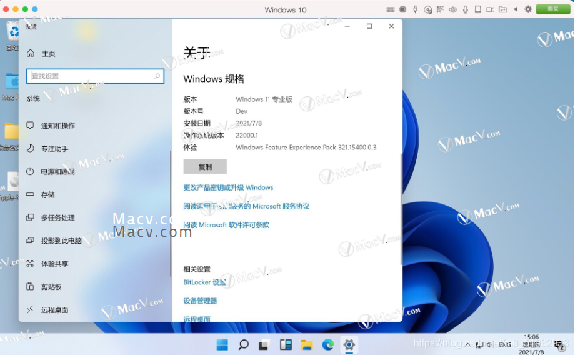Image resolution: width=575 pixels, height=355 pixels.
Task: Select the 22000.1 OS build value text
Action: (x=247, y=136)
